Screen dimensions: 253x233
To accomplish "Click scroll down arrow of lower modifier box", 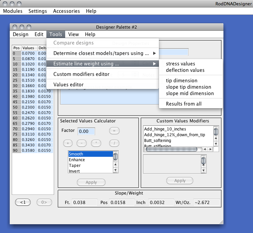I will point(204,170).
